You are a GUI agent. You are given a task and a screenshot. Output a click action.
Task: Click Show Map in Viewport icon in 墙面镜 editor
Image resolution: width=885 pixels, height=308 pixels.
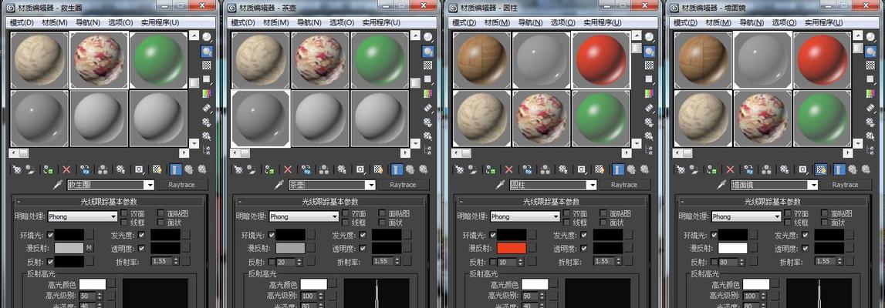[x=821, y=169]
